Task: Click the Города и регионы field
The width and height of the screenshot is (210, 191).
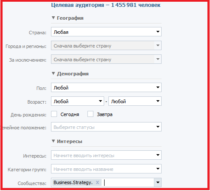Action: tap(106, 45)
